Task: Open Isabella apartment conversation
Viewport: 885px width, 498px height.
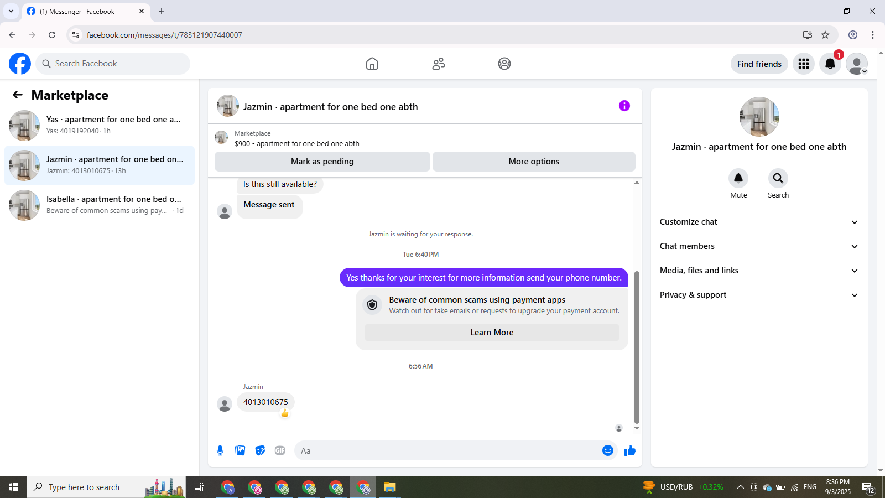Action: 100,205
